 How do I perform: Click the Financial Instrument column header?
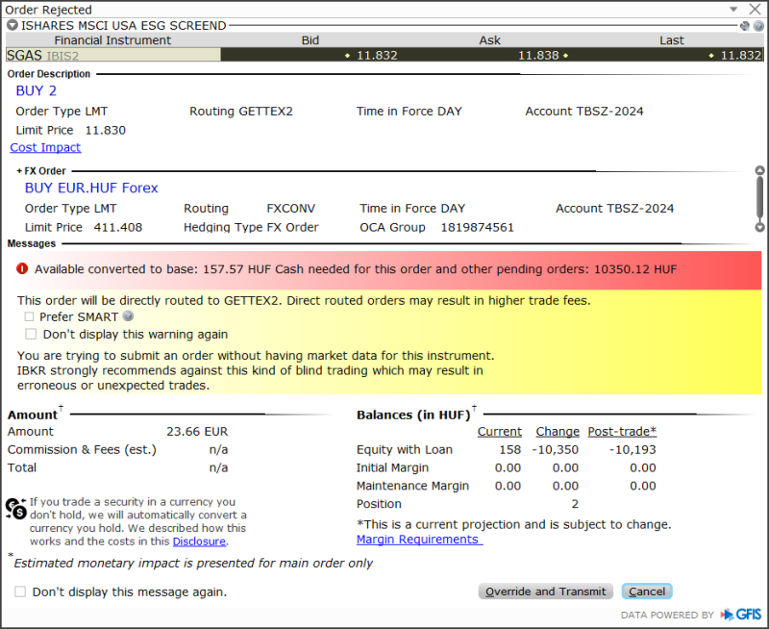112,40
